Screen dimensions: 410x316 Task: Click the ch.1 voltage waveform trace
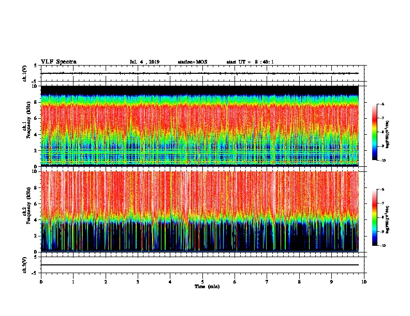point(200,73)
